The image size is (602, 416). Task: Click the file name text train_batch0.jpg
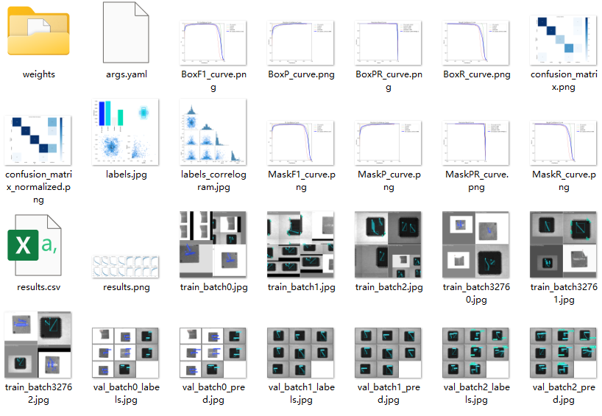click(214, 287)
